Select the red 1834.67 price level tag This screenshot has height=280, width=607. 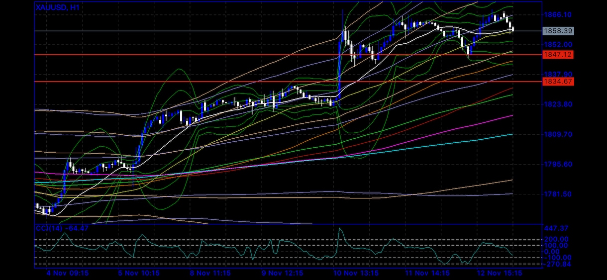(x=558, y=81)
